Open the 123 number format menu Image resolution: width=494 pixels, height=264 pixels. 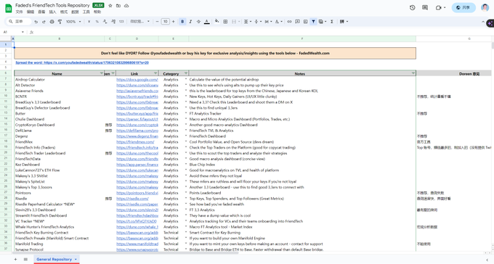(121, 22)
